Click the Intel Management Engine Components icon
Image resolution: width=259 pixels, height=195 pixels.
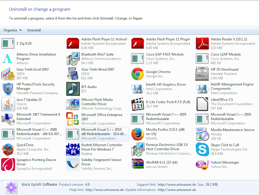coord(202,89)
